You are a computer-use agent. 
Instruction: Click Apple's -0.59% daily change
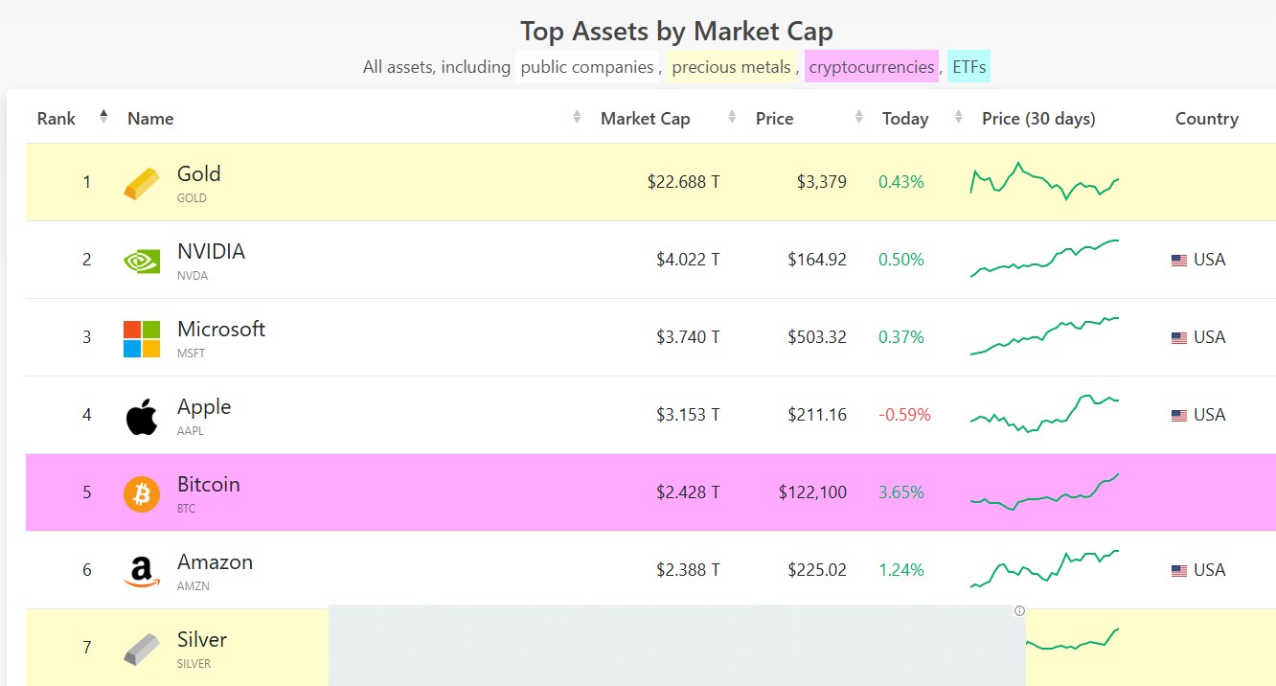904,415
